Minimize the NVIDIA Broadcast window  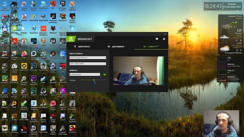[x=159, y=34]
